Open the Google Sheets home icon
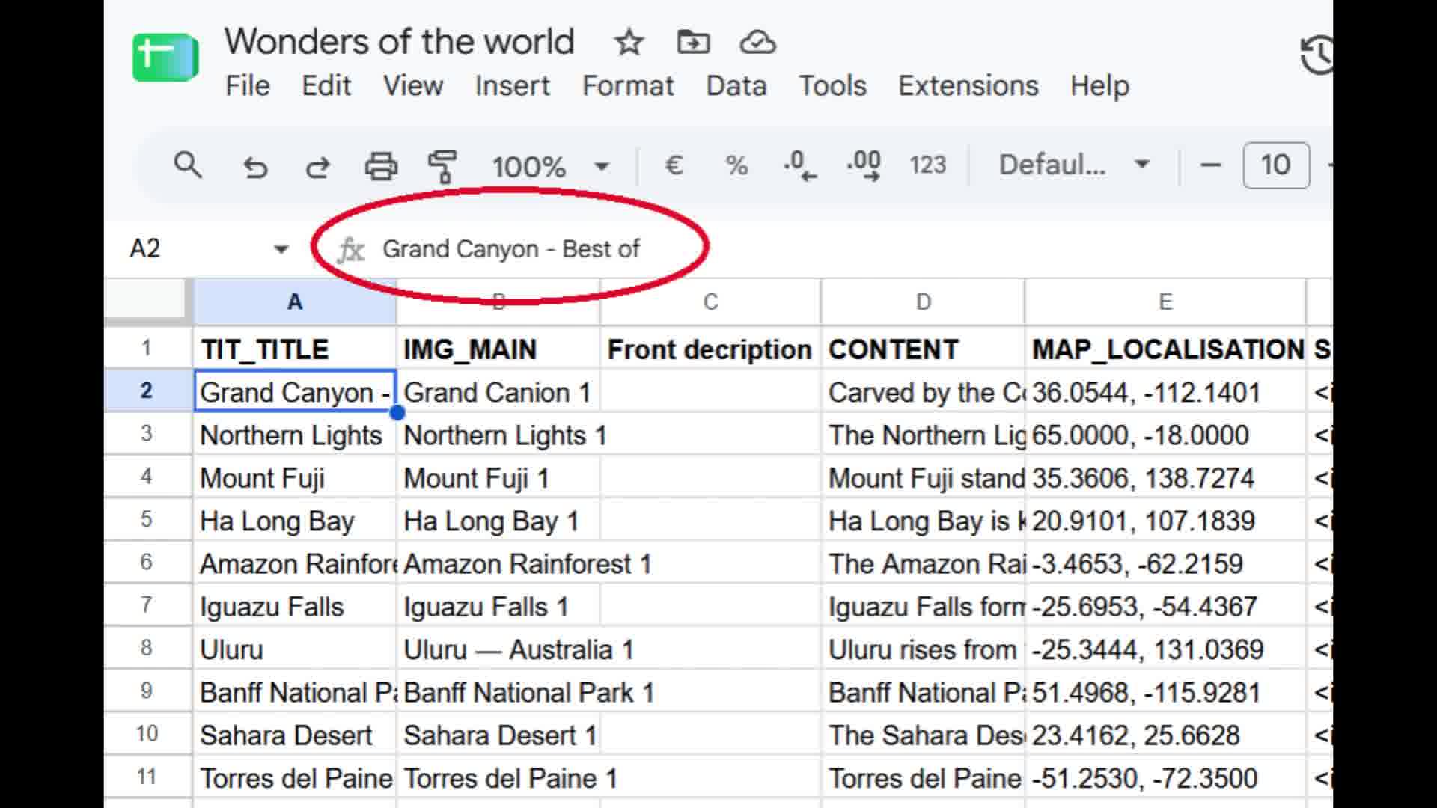Viewport: 1437px width, 808px height. (x=165, y=57)
